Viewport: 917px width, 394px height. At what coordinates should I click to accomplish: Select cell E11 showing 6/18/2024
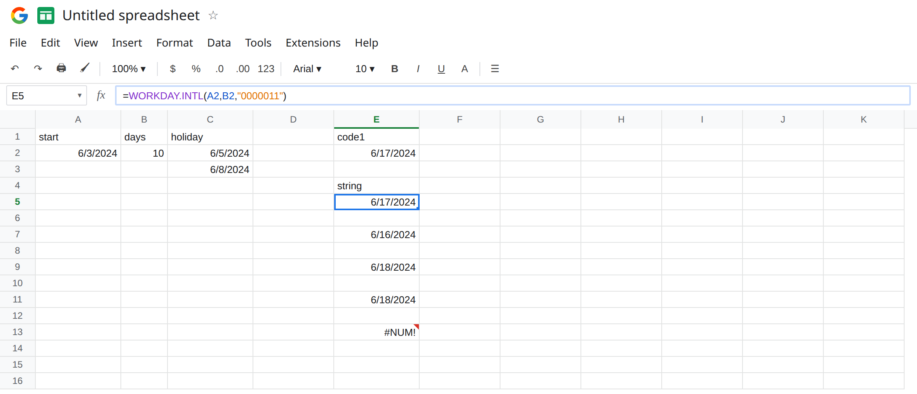point(377,300)
